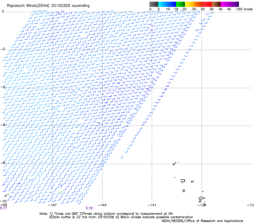Select the gray 0-5 knots color swatch

pyautogui.click(x=154, y=4)
